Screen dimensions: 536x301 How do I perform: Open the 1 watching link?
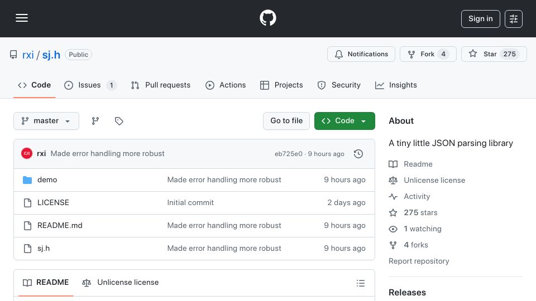tap(415, 229)
